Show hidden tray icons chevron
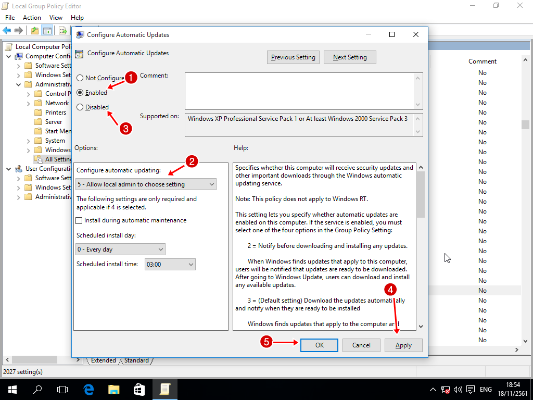Screen dimensions: 533x400 pos(433,390)
